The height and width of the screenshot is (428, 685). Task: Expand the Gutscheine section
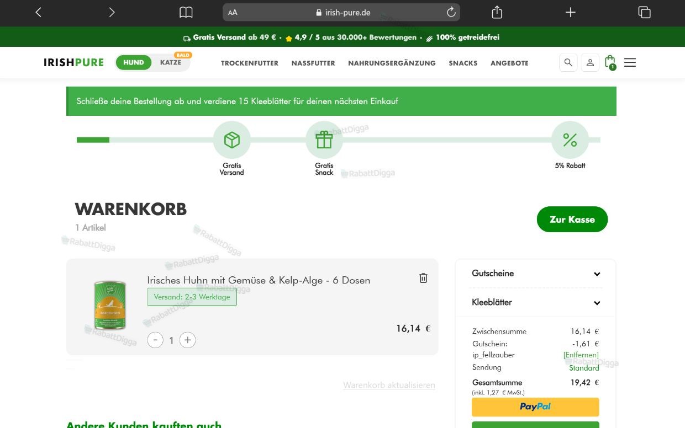(535, 274)
